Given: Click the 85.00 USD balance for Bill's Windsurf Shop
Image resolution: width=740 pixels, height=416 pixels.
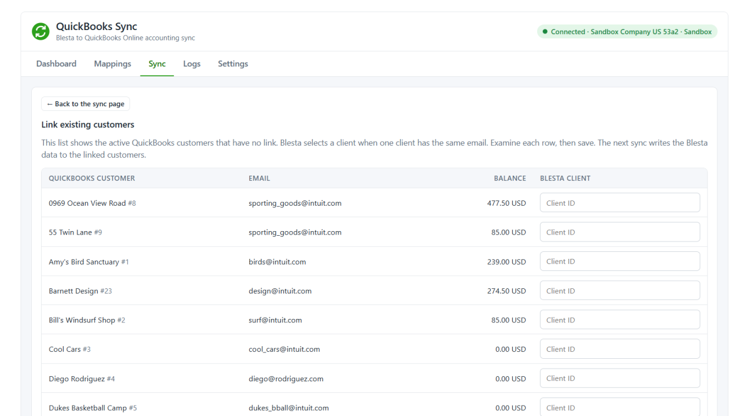Looking at the screenshot, I should tap(509, 320).
